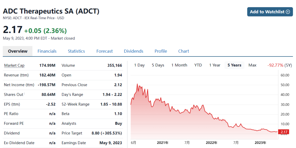Set chart range to 1 Year
Image resolution: width=296 pixels, height=148 pixels.
(215, 65)
